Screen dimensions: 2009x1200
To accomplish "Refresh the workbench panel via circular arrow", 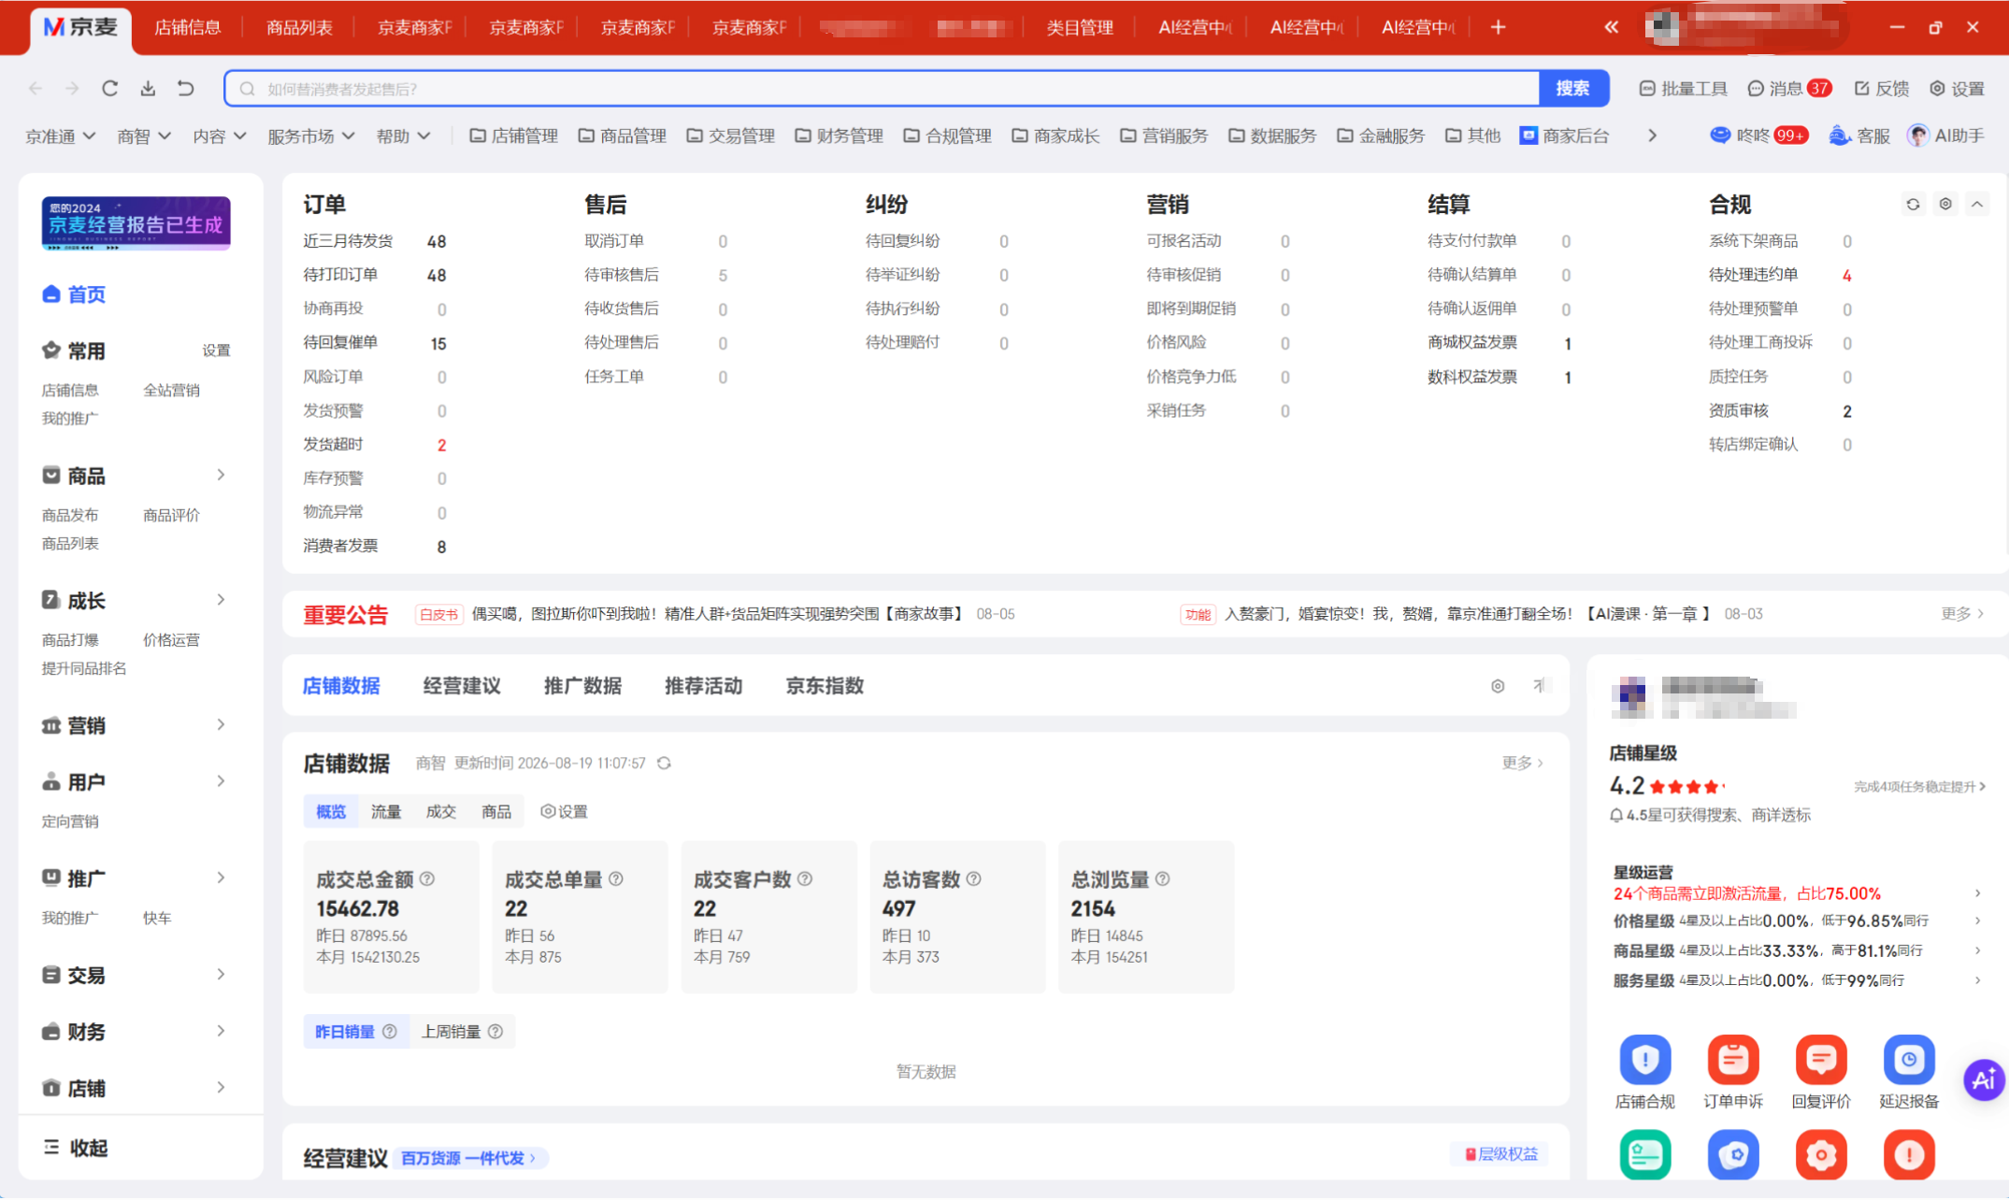I will [1913, 204].
